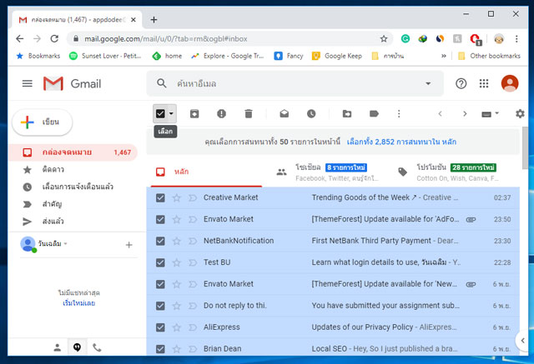Open the Explore - Google Trends bookmark
Image resolution: width=534 pixels, height=364 pixels.
click(228, 56)
